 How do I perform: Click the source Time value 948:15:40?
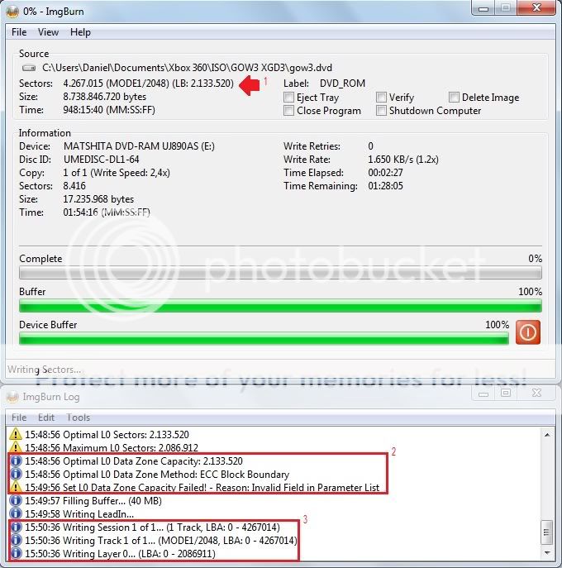click(x=109, y=110)
